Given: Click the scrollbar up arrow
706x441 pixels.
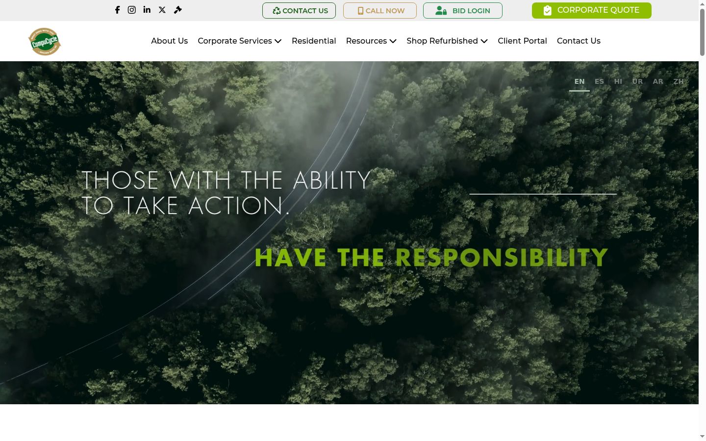Looking at the screenshot, I should [x=702, y=4].
